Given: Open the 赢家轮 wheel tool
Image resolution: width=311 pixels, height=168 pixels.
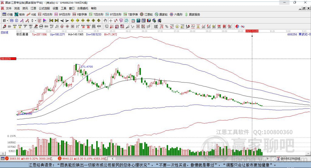Looking at the screenshot, I should [x=161, y=15].
